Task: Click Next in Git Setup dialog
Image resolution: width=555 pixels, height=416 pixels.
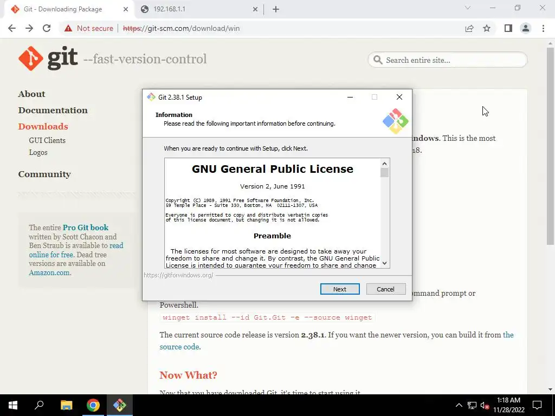Action: tap(339, 289)
